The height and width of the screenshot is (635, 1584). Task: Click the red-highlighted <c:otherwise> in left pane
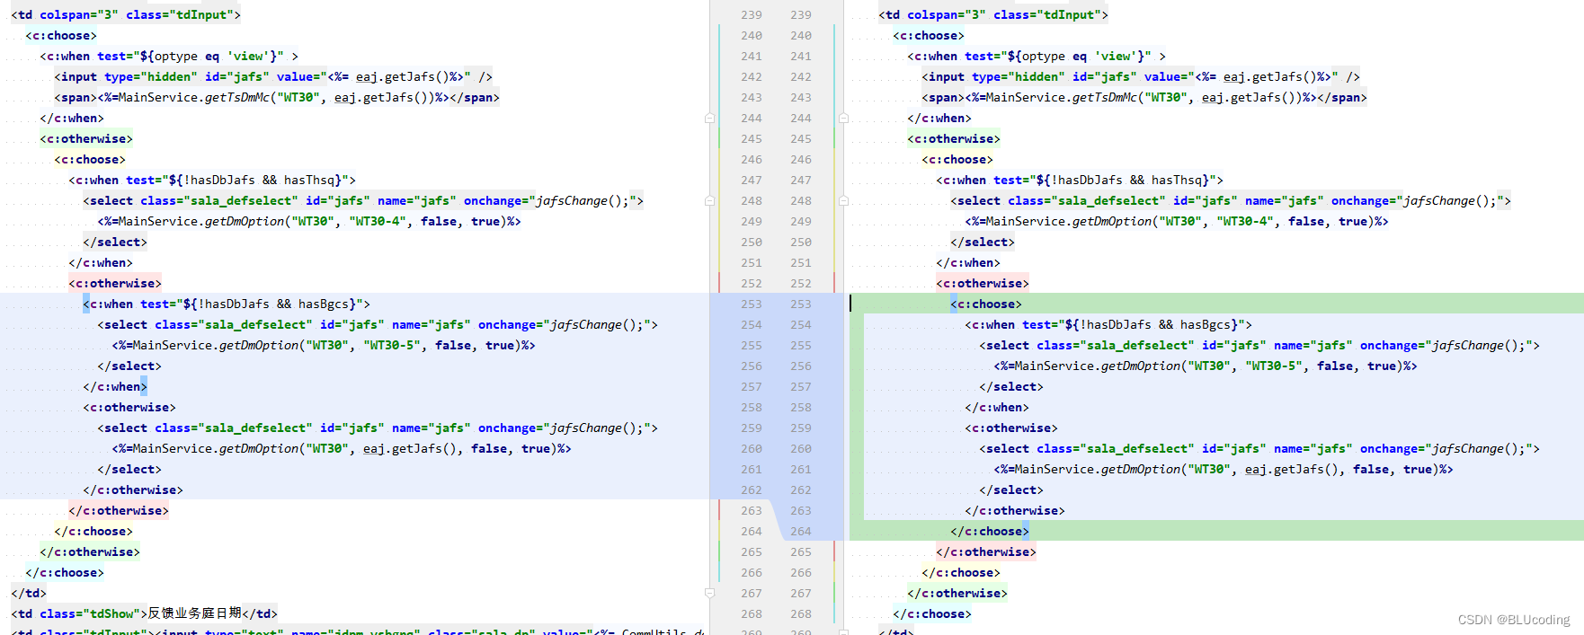point(115,283)
